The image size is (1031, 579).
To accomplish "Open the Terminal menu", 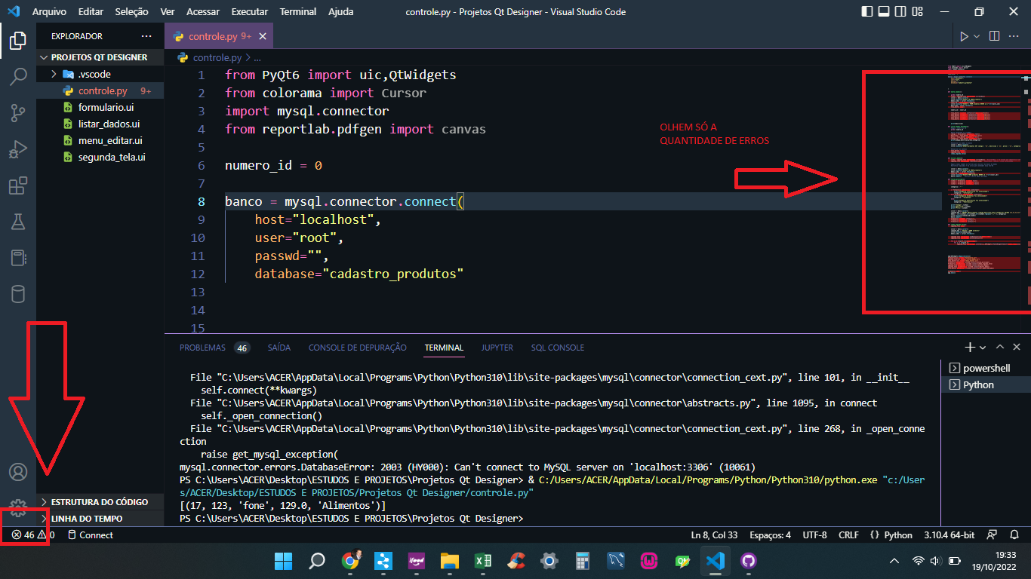I will click(x=297, y=11).
